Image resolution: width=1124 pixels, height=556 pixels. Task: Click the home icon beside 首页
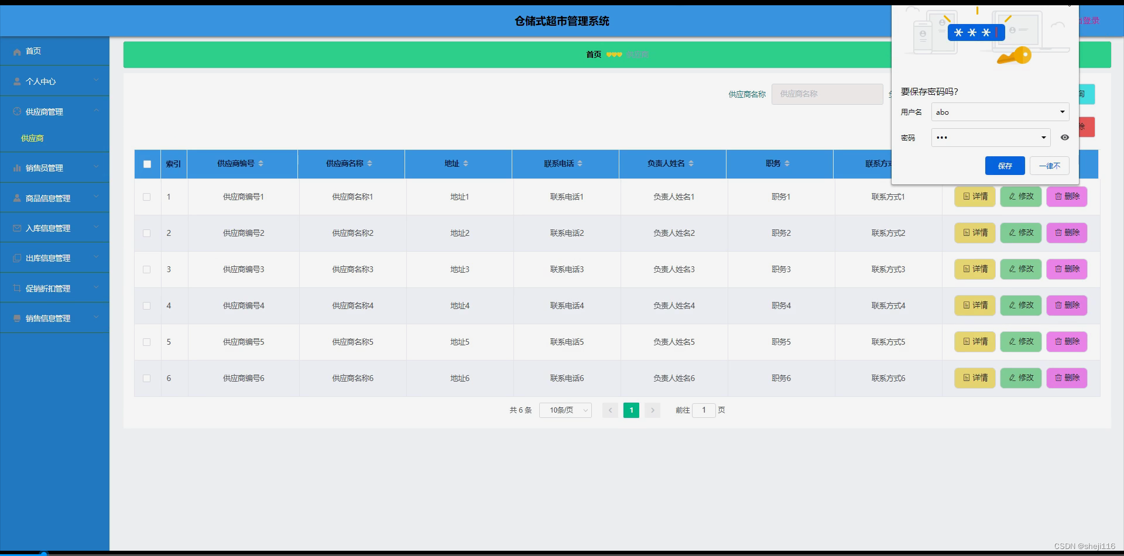coord(17,52)
